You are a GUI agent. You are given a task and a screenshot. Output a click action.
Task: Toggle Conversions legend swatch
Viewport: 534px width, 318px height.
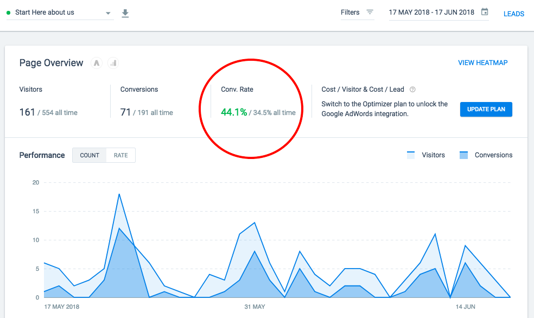(x=463, y=155)
